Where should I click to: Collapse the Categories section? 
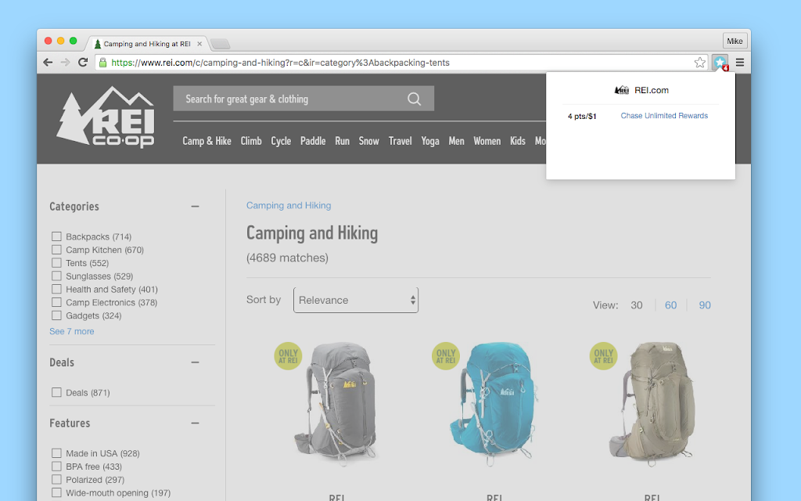195,207
